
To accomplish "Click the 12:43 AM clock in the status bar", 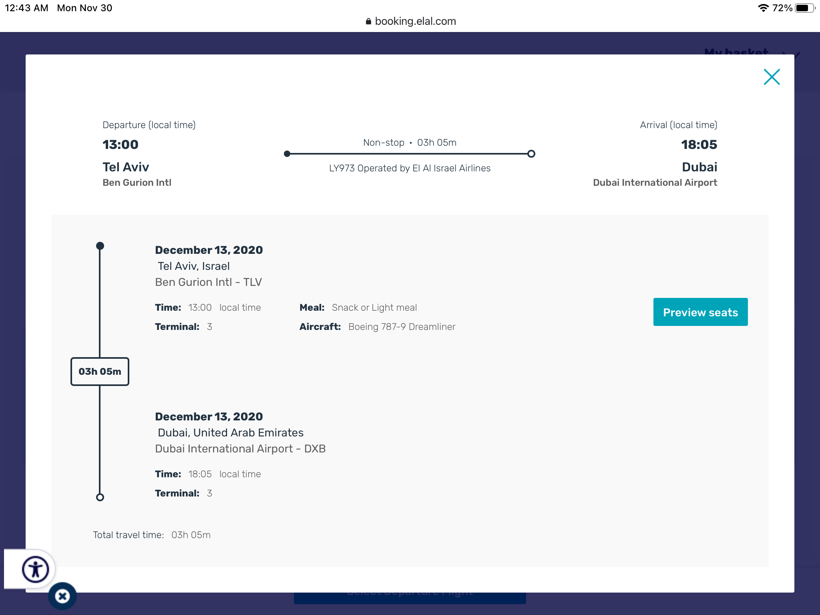I will (26, 8).
